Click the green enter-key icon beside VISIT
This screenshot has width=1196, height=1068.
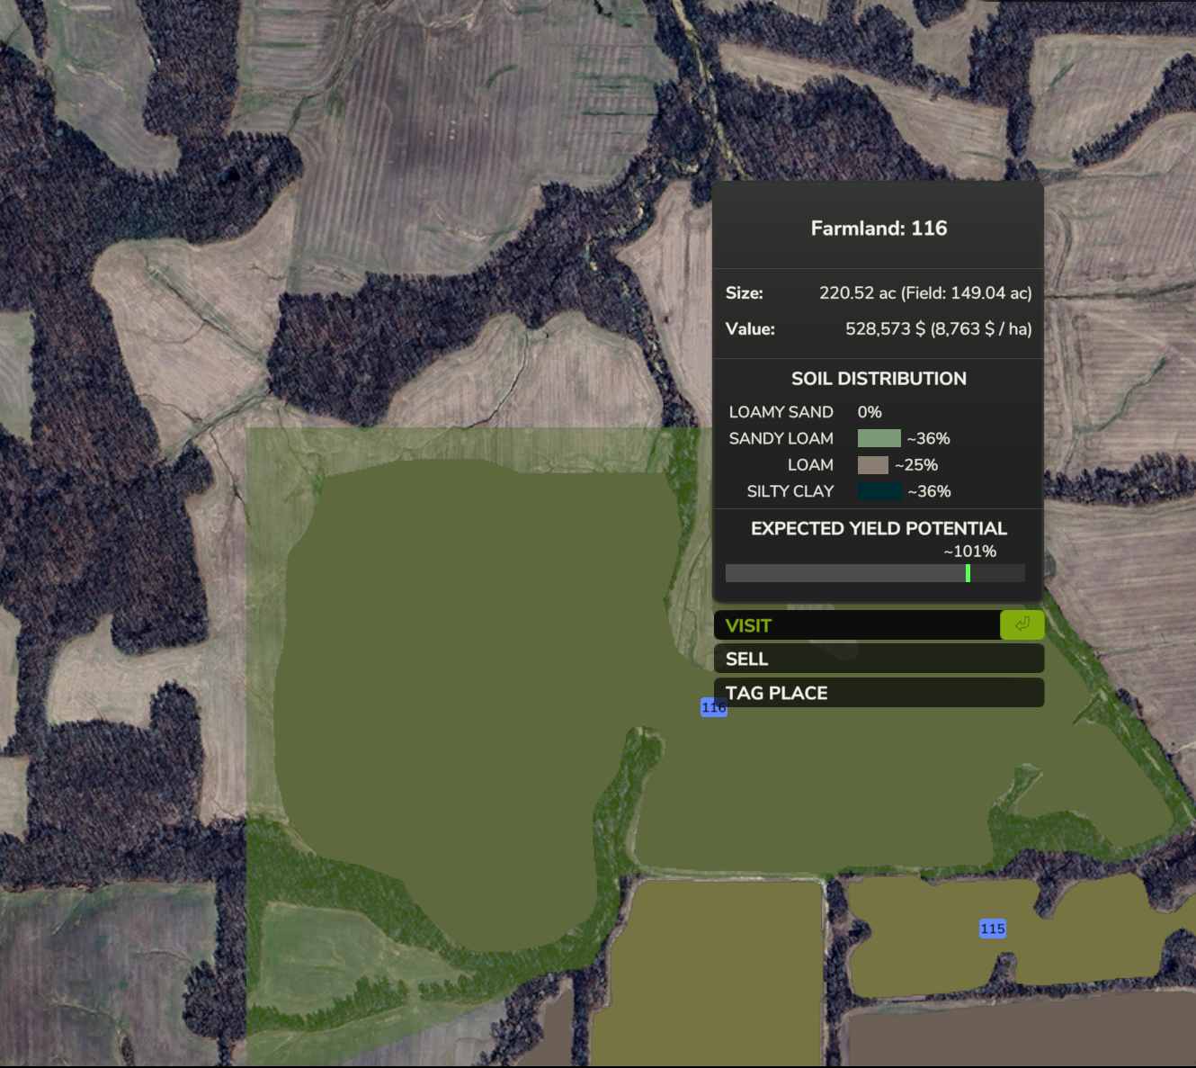point(1022,624)
